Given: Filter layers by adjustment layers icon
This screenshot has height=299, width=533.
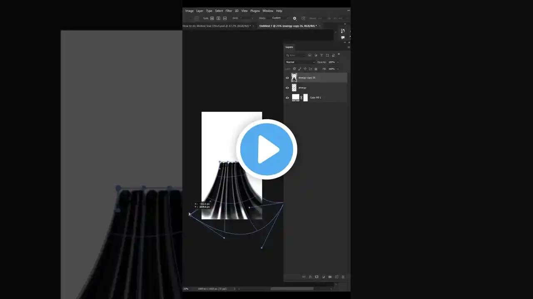Looking at the screenshot, I should tap(316, 55).
